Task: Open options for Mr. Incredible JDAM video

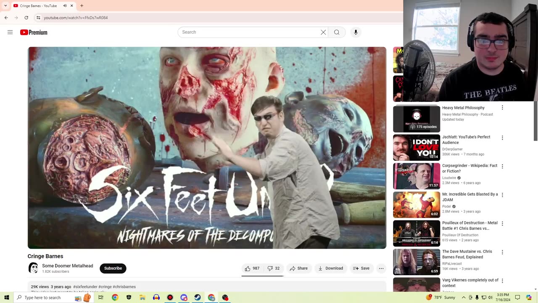Action: point(502,195)
